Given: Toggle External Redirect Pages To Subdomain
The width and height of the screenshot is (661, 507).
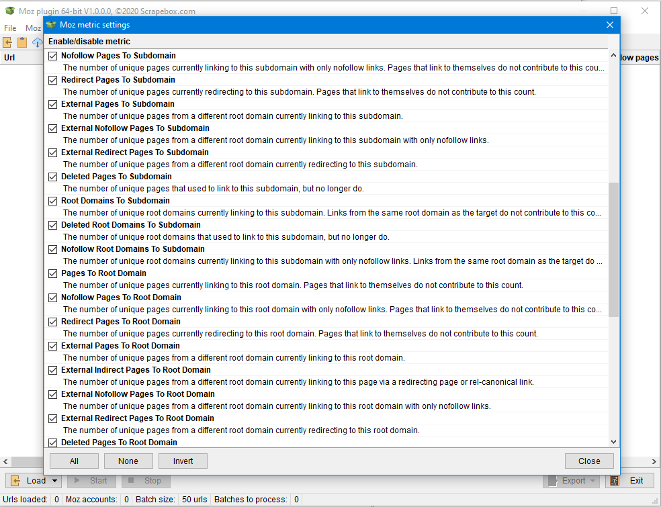Looking at the screenshot, I should pyautogui.click(x=52, y=152).
